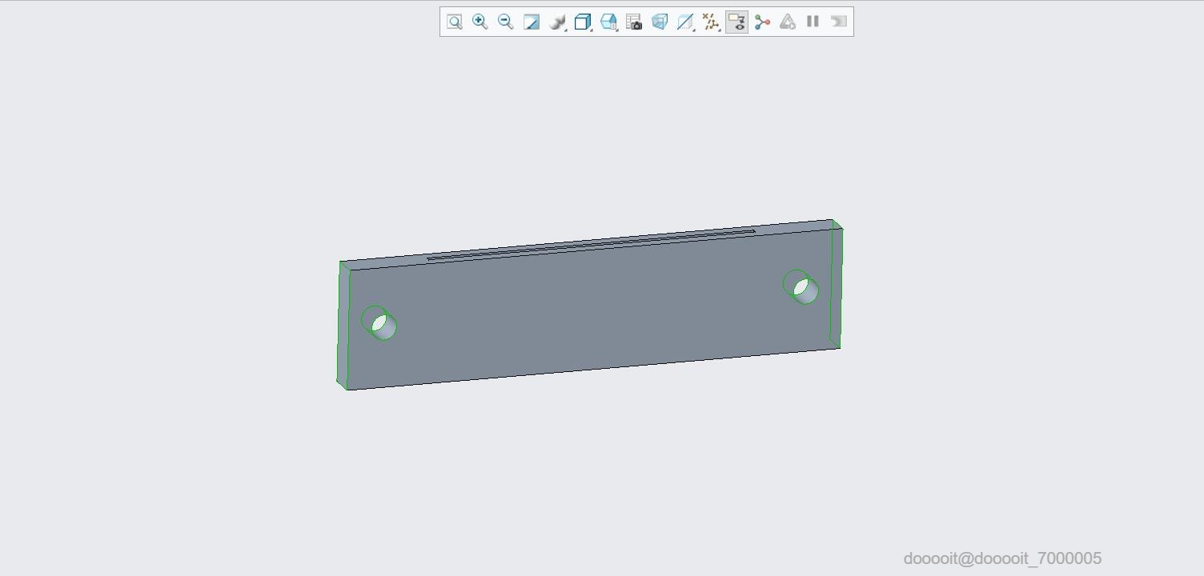This screenshot has width=1204, height=576.
Task: Open the rendering options dropdown
Action: [558, 22]
